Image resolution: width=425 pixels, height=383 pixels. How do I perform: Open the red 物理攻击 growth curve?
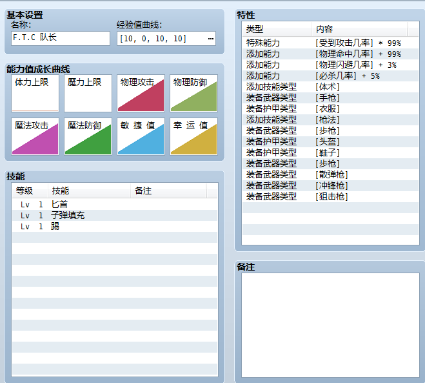coord(141,93)
